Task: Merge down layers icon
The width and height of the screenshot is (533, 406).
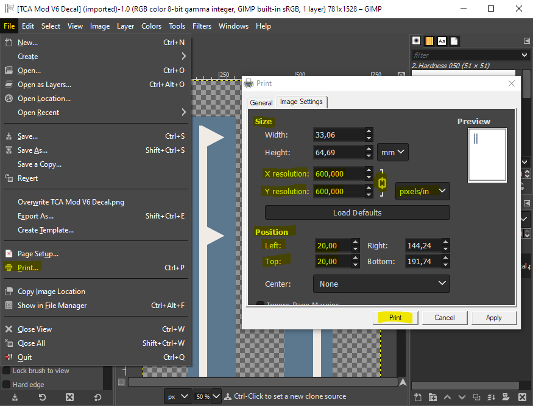Action: 491,397
